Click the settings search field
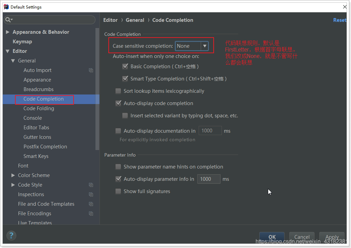Screen dimensions: 351x248 coord(50,20)
